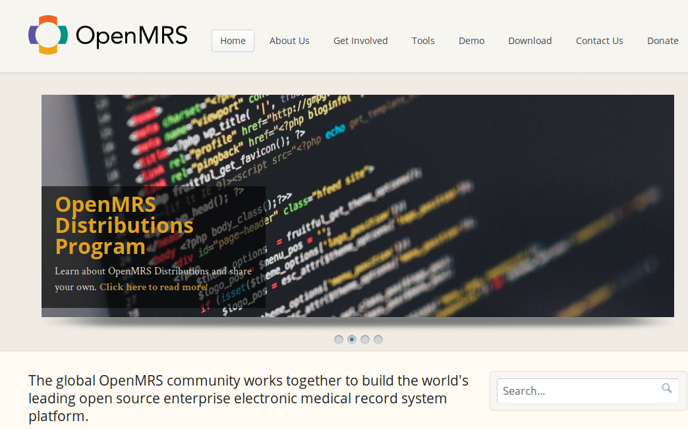
Task: Select the 'The global OpenMRS community' tagline text
Action: tap(248, 398)
